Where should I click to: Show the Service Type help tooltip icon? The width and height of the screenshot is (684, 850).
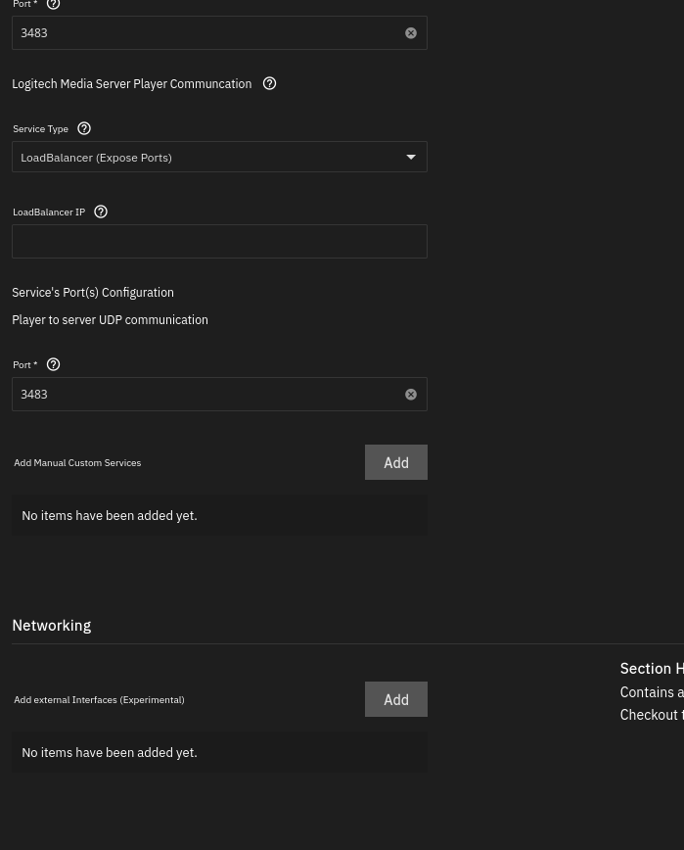pyautogui.click(x=84, y=128)
